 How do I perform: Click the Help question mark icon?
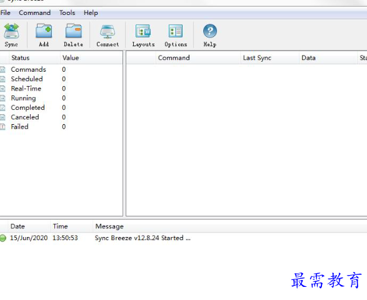pyautogui.click(x=210, y=31)
